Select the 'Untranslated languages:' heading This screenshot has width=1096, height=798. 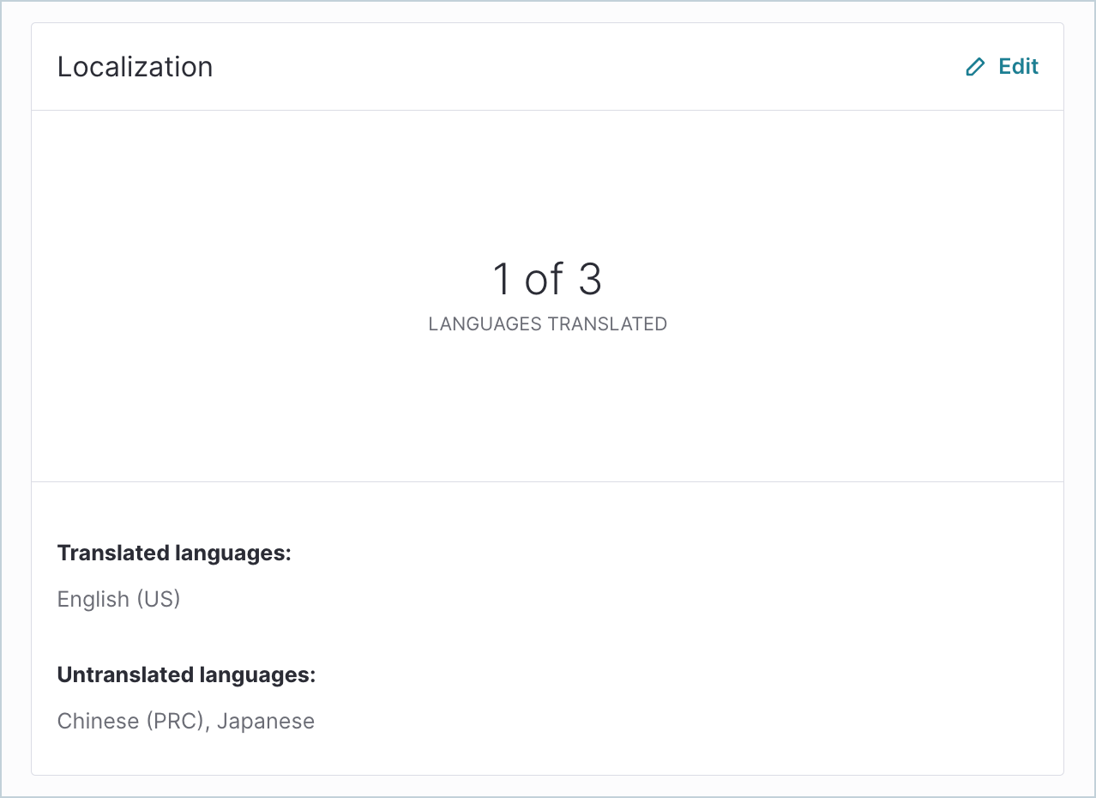point(186,675)
